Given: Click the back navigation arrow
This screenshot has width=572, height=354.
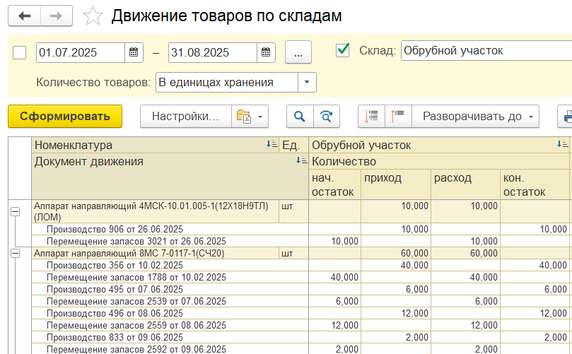Looking at the screenshot, I should click(24, 16).
